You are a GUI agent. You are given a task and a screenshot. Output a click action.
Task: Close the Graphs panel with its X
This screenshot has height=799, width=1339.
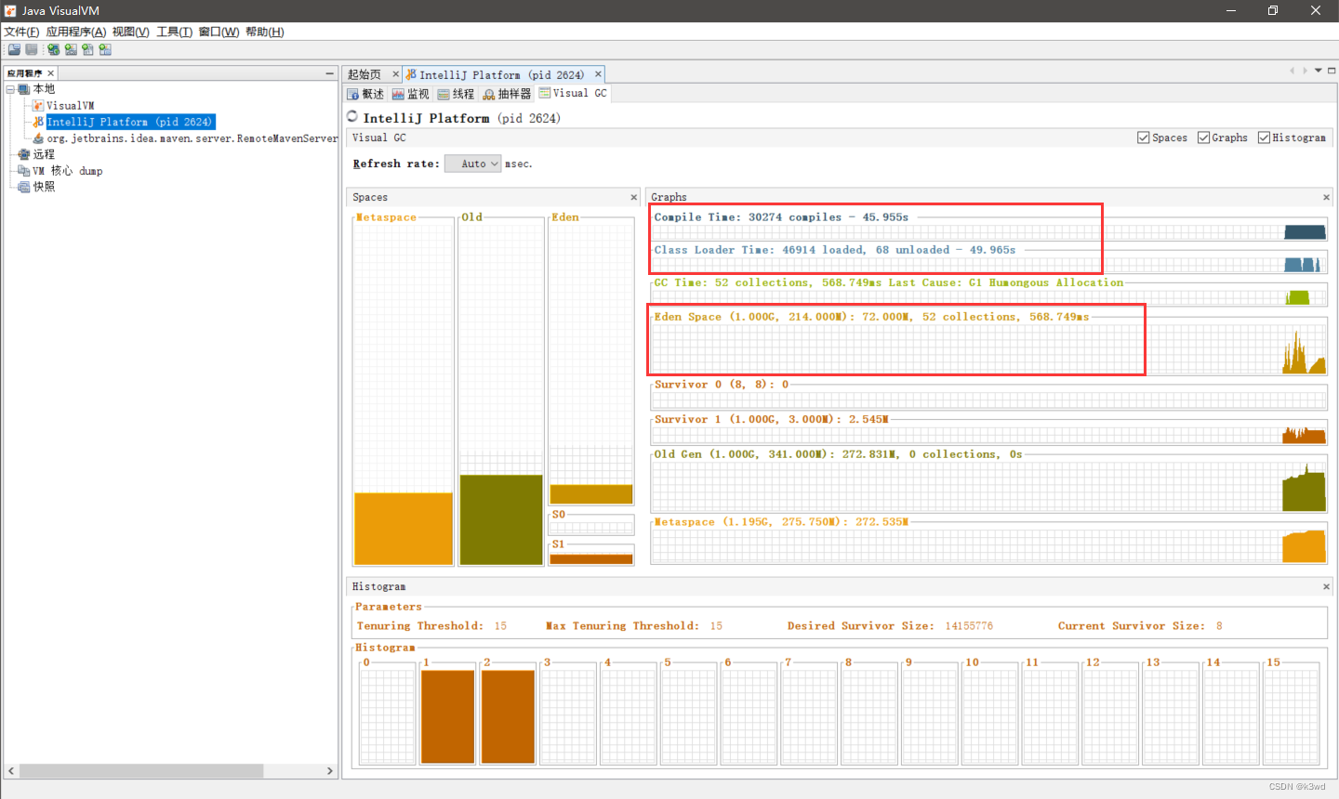click(1326, 197)
